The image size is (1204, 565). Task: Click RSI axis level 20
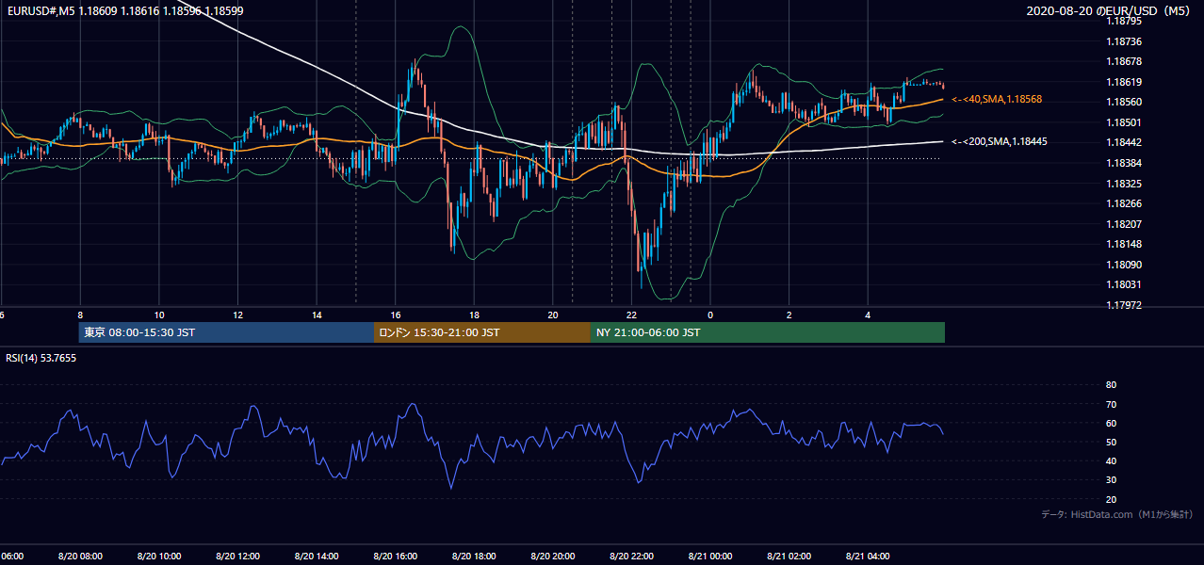tap(1111, 499)
